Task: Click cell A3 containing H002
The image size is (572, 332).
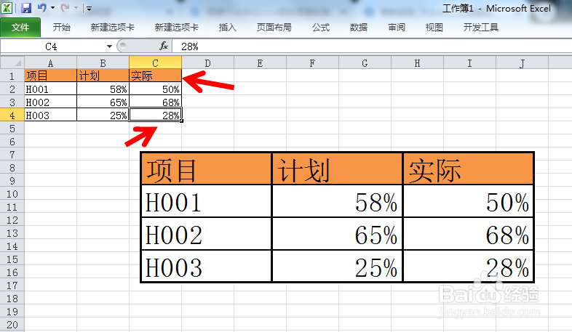Action: point(51,102)
